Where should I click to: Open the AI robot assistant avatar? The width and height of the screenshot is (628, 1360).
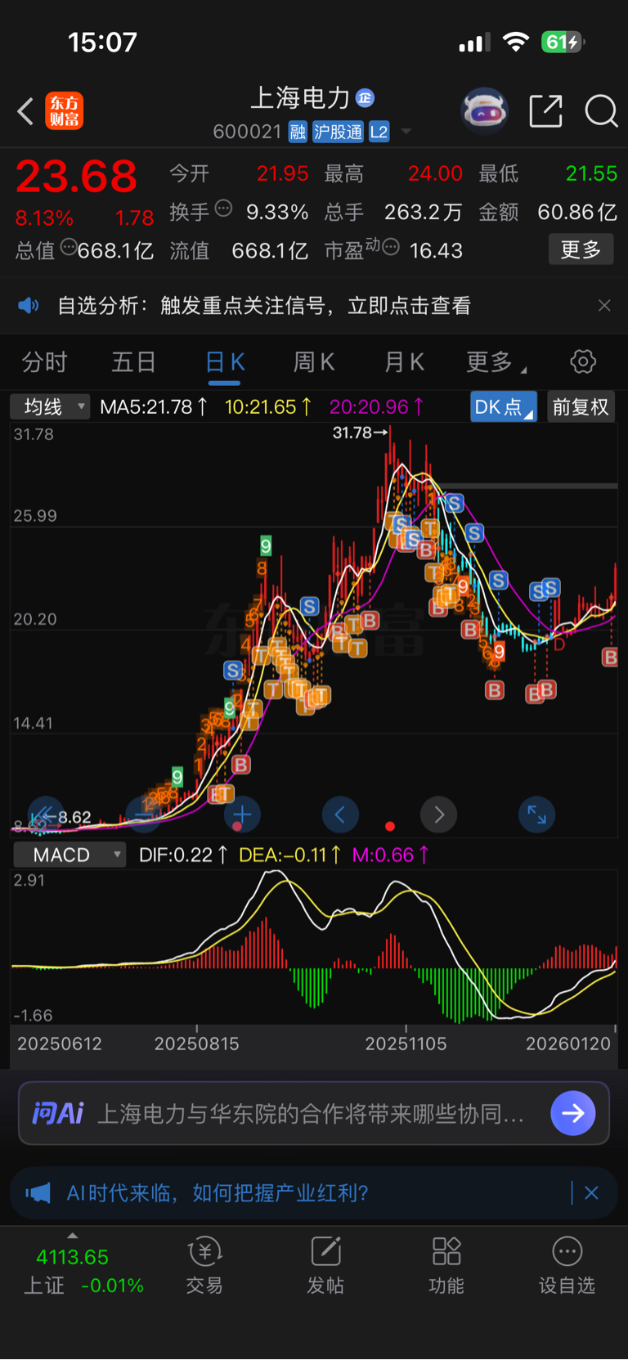point(485,110)
